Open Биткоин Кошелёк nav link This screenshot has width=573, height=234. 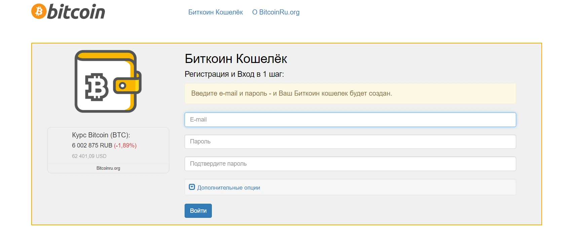[216, 12]
